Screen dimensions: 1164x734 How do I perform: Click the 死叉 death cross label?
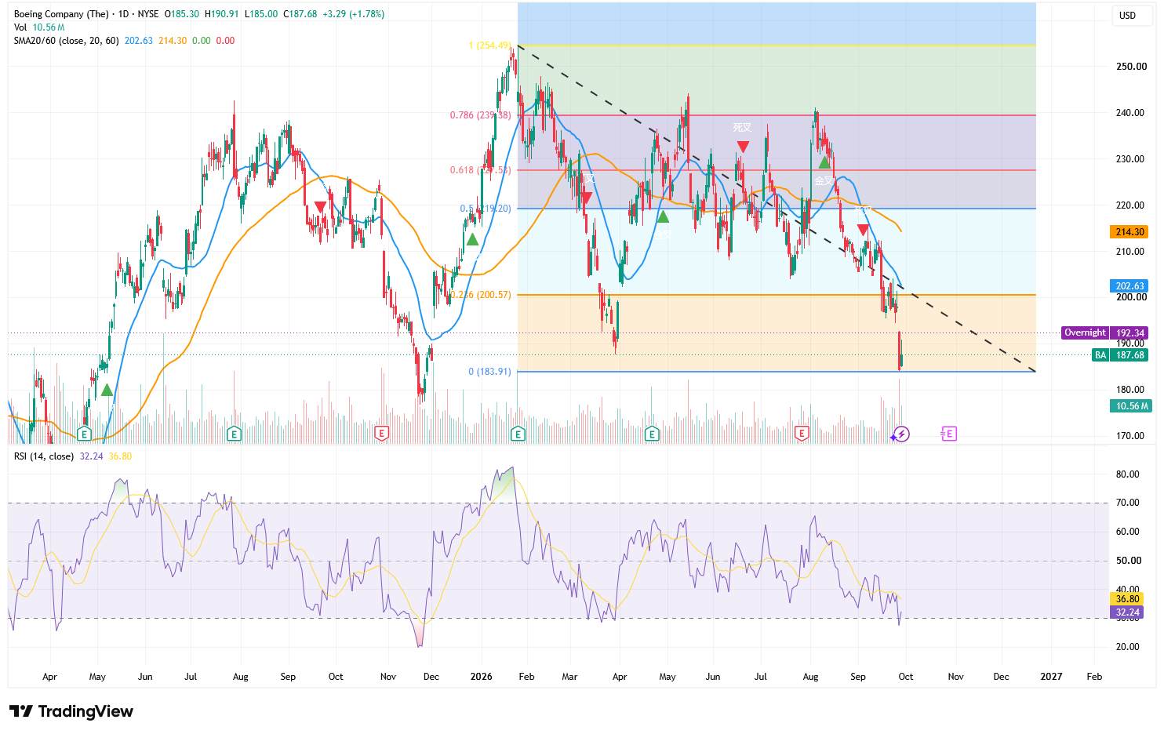pos(742,127)
